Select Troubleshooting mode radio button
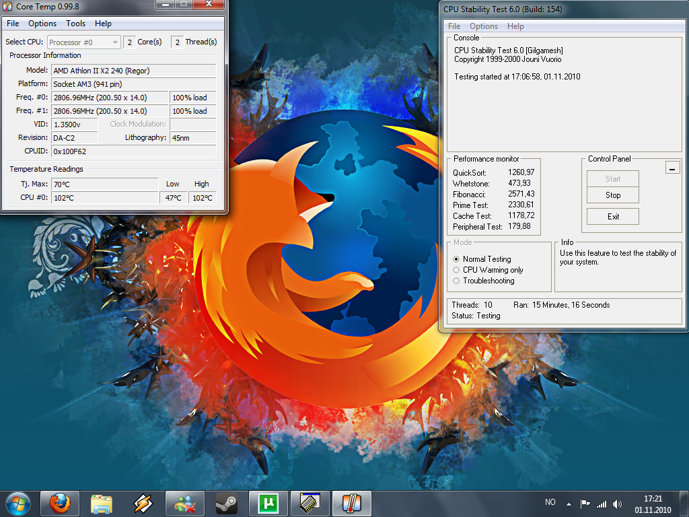 456,281
